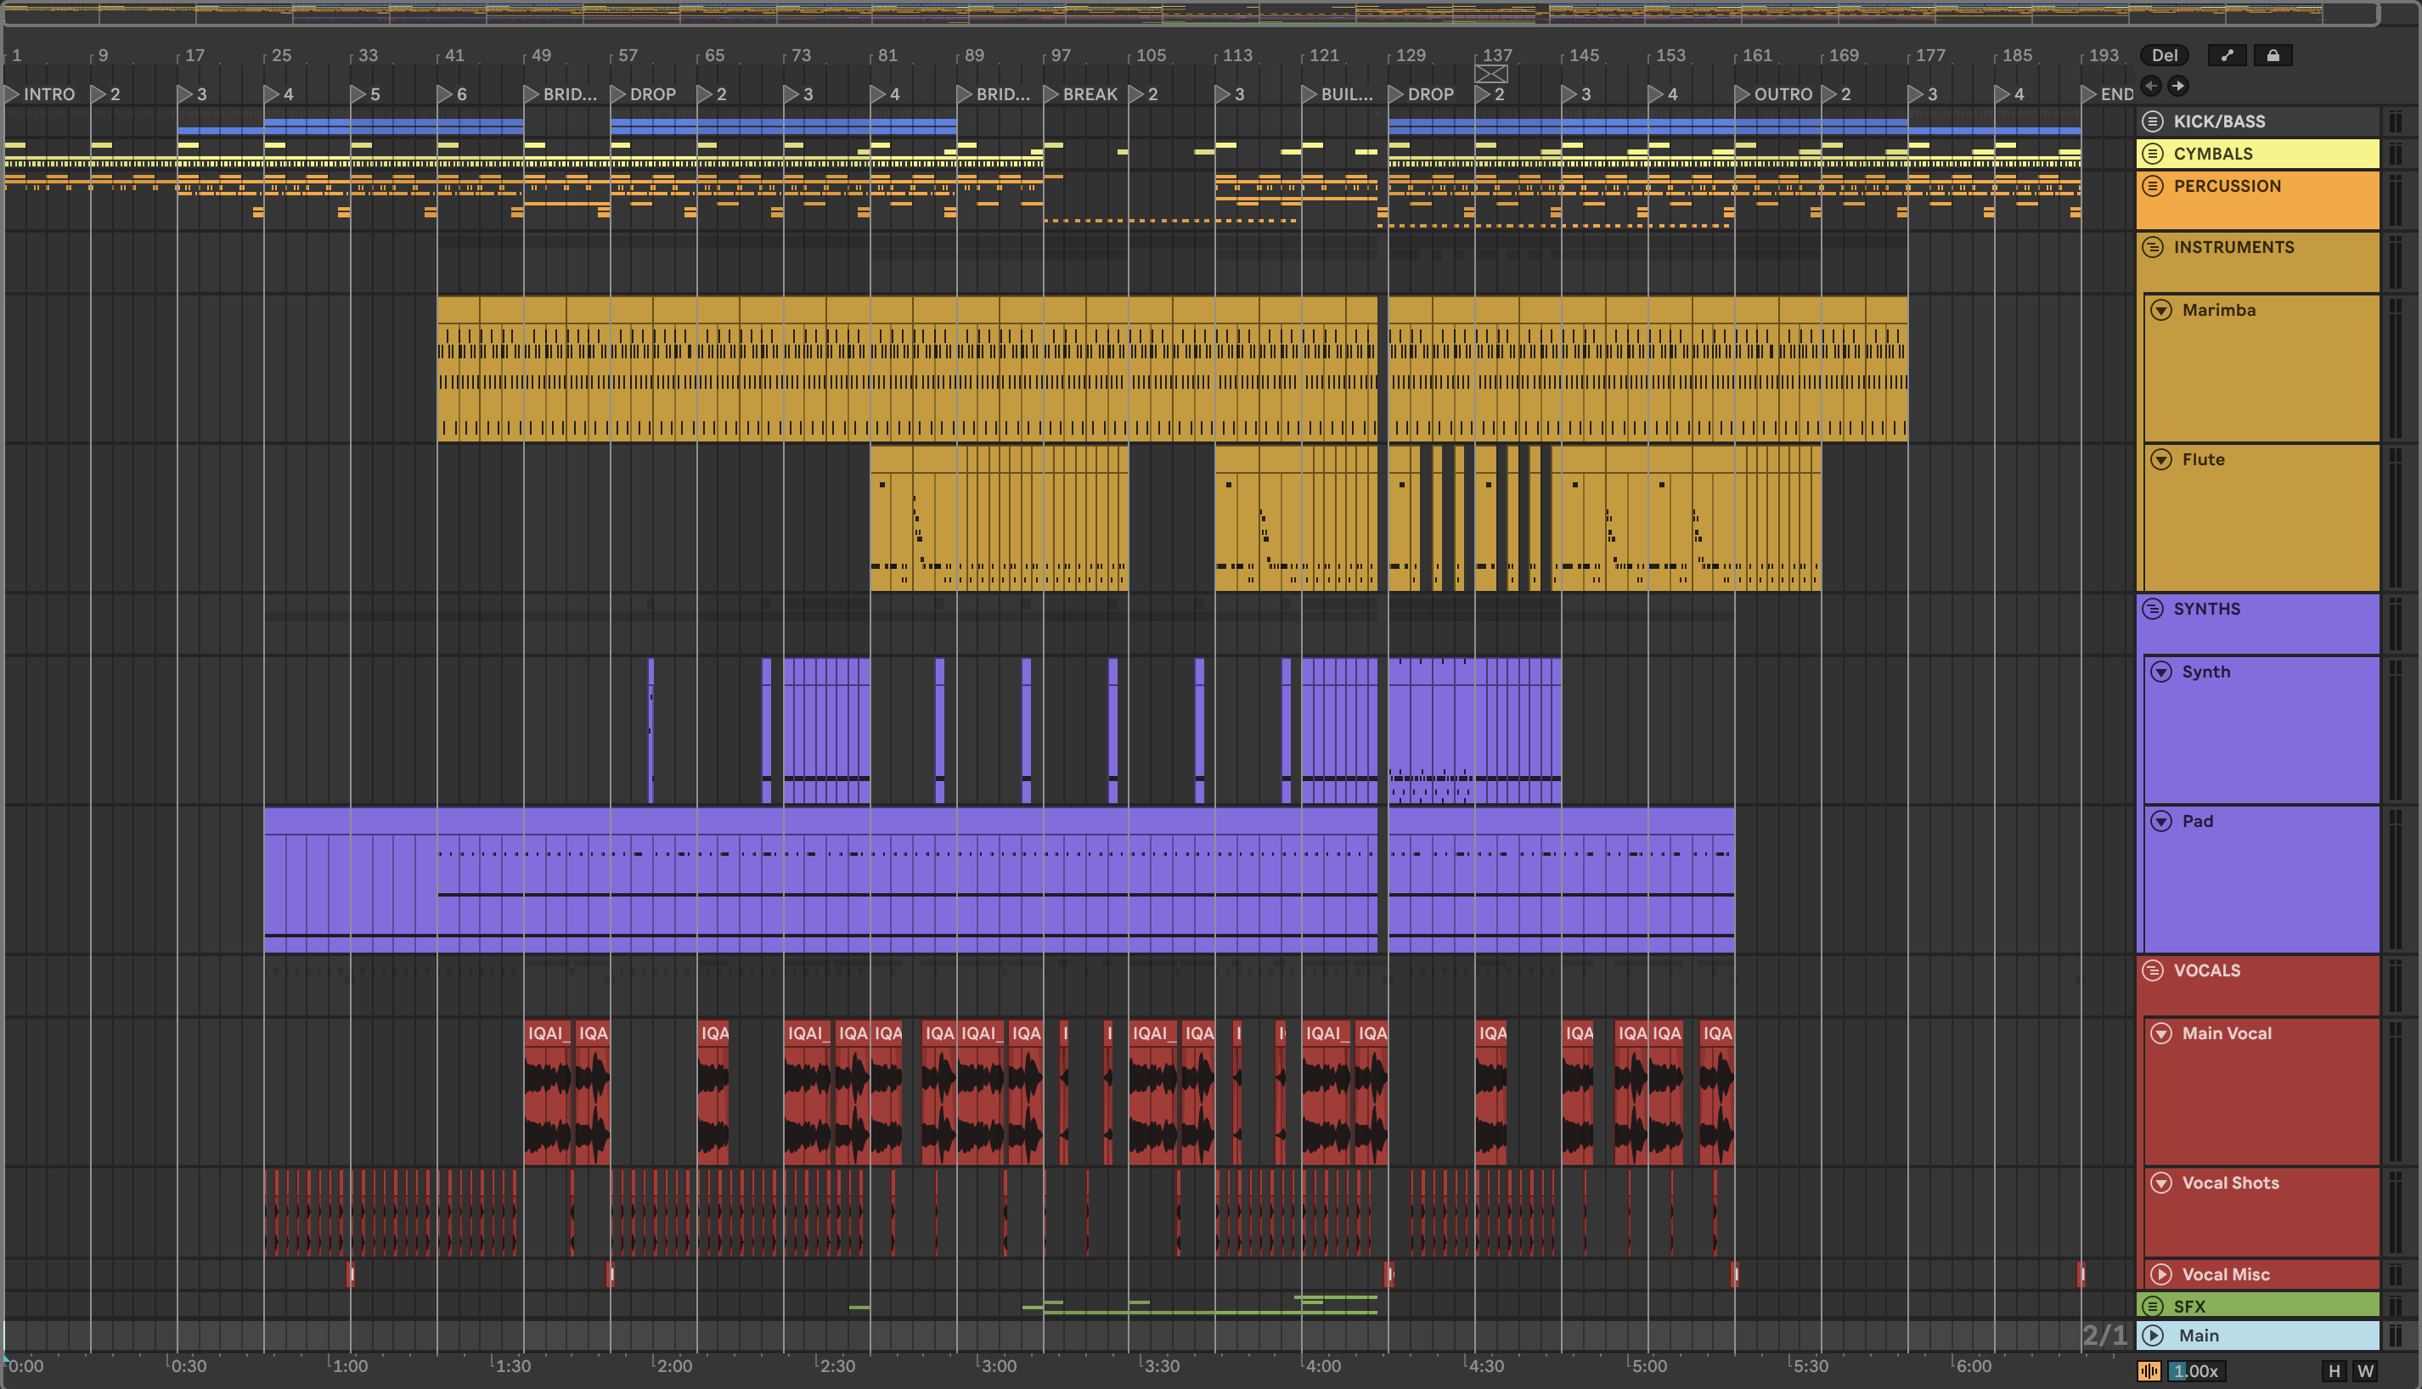Viewport: 2422px width, 1389px height.
Task: Select the BUIL... locator
Action: point(1338,94)
